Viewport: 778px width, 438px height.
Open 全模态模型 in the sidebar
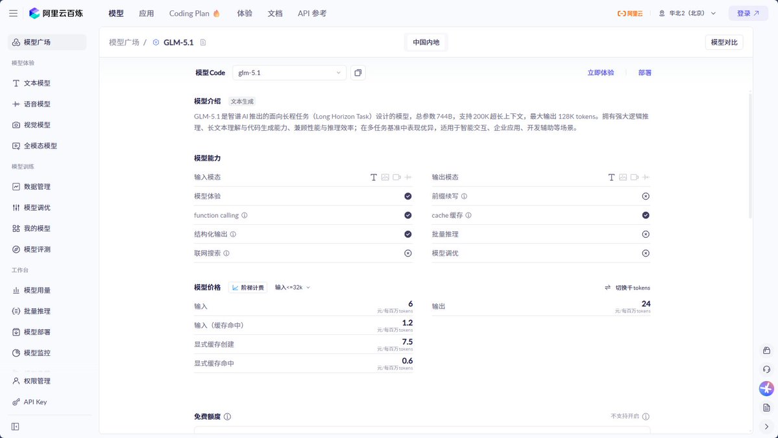point(47,146)
